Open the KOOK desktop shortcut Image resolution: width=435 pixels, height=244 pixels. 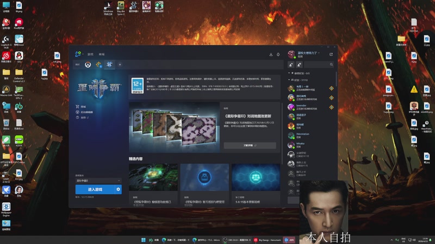[x=19, y=141]
